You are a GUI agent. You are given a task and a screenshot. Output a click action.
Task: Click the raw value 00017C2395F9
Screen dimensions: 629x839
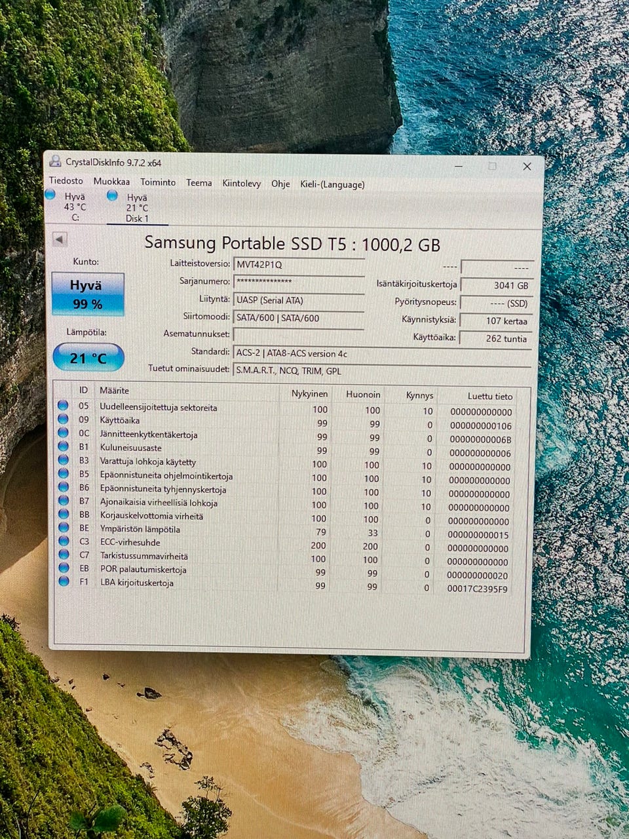pyautogui.click(x=477, y=589)
